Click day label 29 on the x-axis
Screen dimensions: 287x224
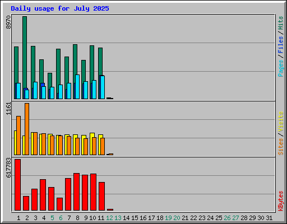[252, 218]
